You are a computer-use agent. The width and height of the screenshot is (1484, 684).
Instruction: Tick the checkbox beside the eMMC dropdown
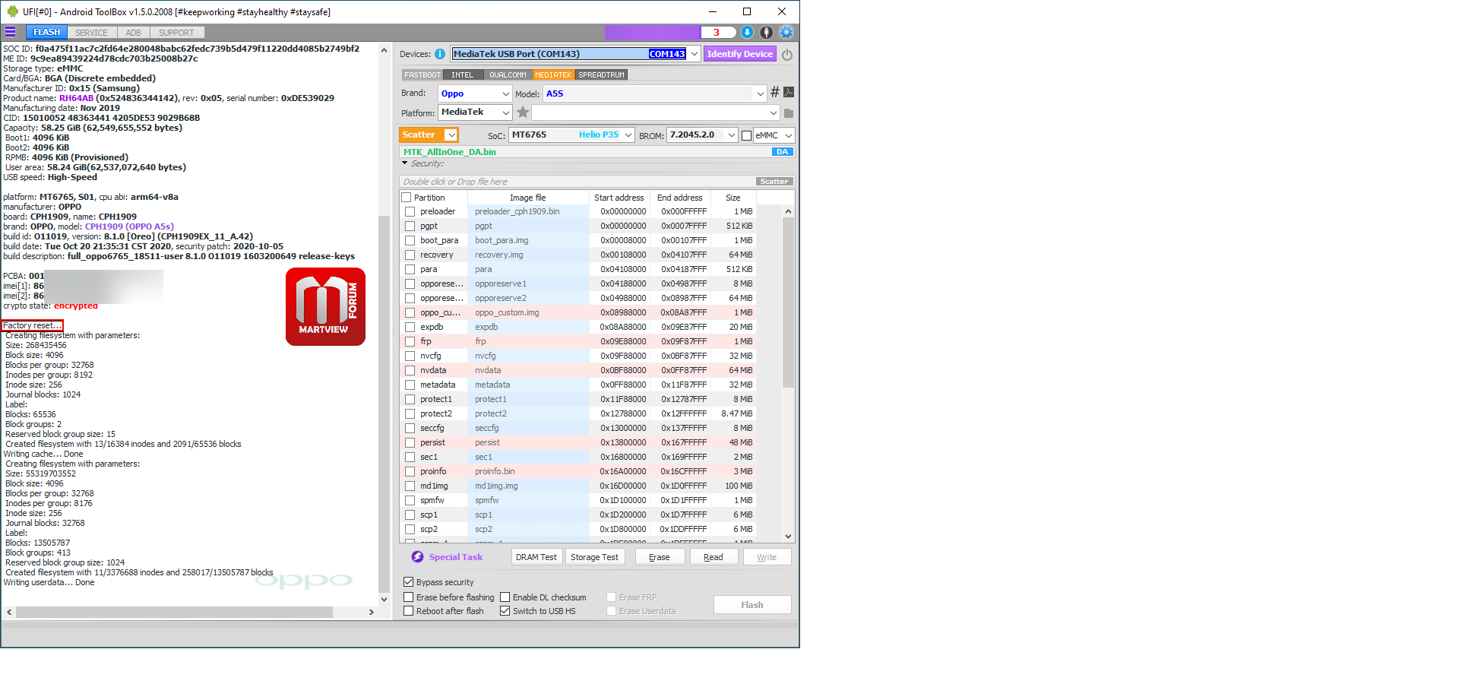pyautogui.click(x=746, y=135)
